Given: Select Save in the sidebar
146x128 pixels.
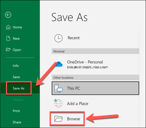Looking at the screenshot, I should coord(16,77).
